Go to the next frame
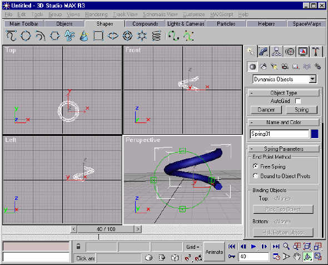Screen dimensions: 328x265 (265, 247)
